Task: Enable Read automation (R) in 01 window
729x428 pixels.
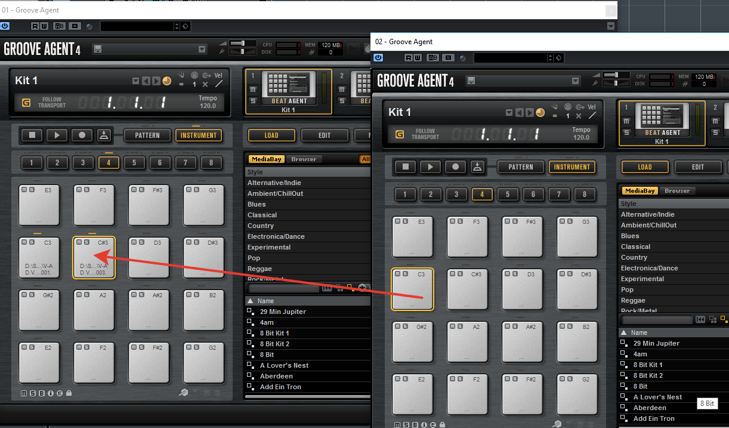Action: tap(35, 26)
